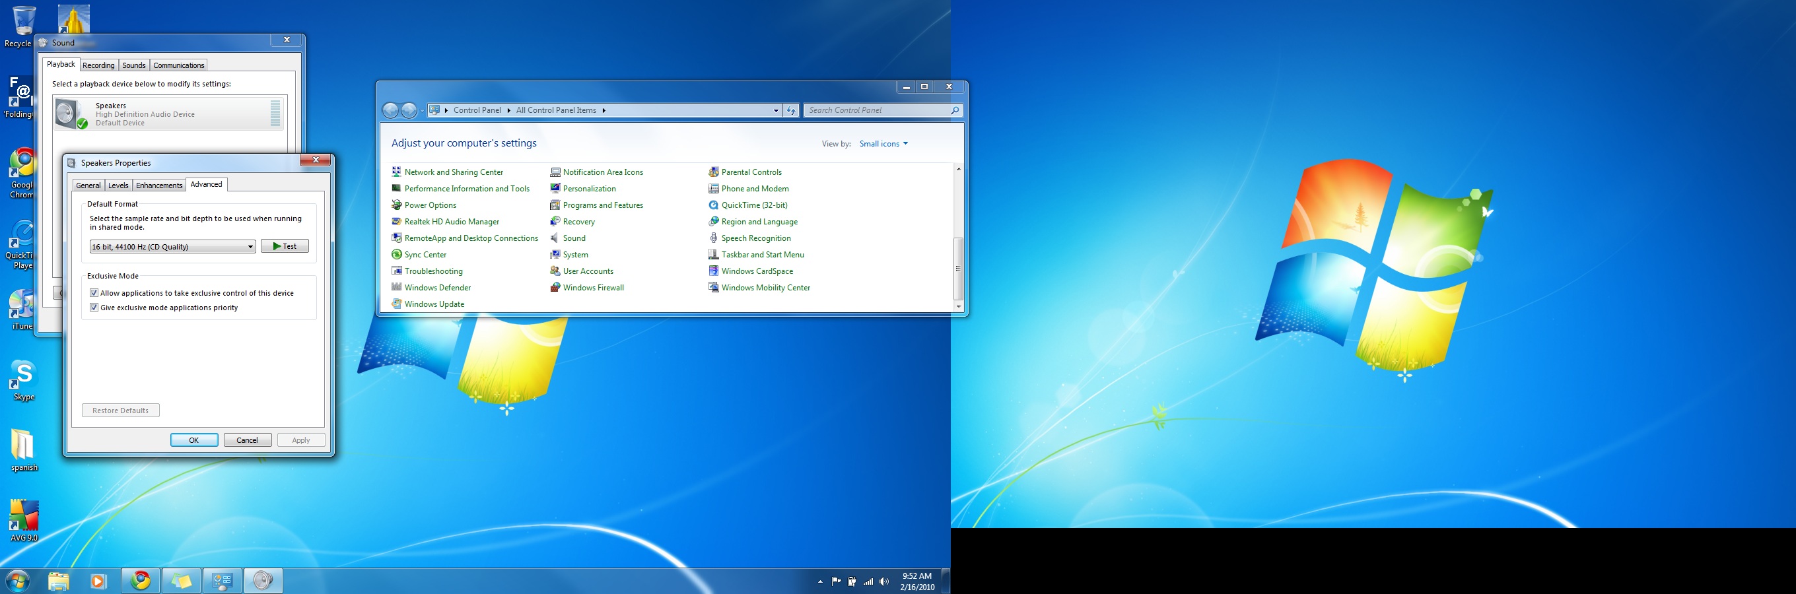Expand recent pages arrow beside Forward button
This screenshot has width=1796, height=594.
pos(422,110)
